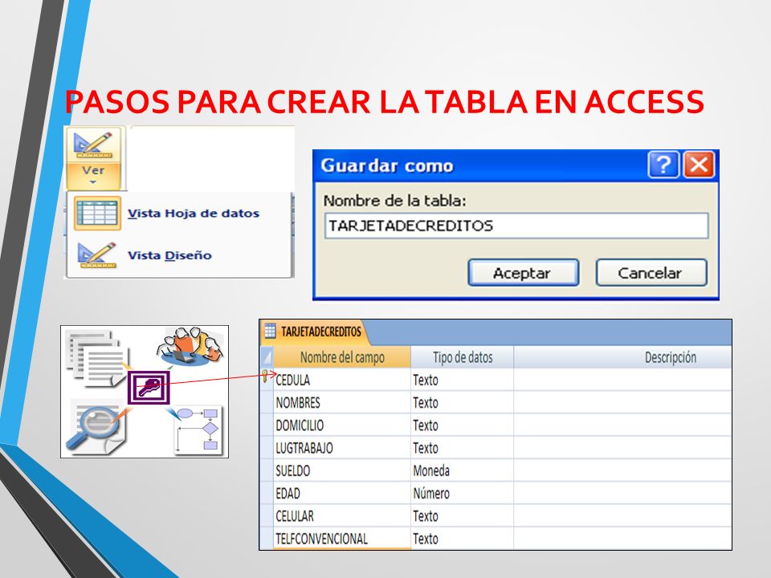
Task: Click the description cell for CEDULA
Action: [622, 380]
